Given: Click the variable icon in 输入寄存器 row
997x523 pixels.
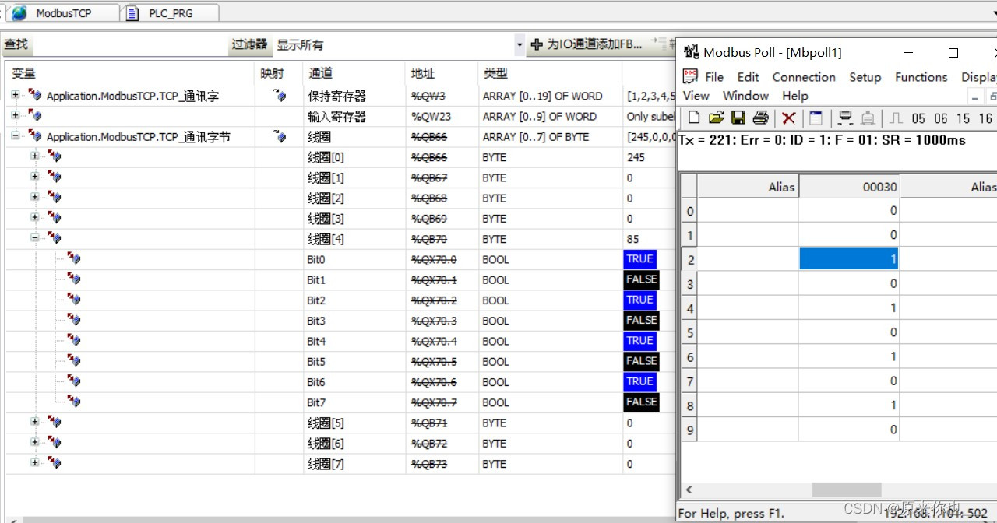Looking at the screenshot, I should click(x=35, y=116).
